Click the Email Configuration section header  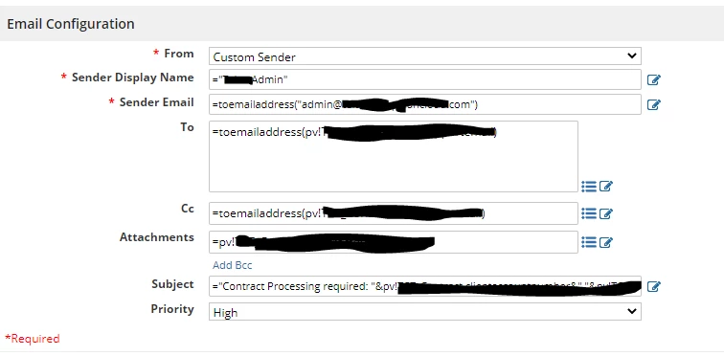click(71, 24)
